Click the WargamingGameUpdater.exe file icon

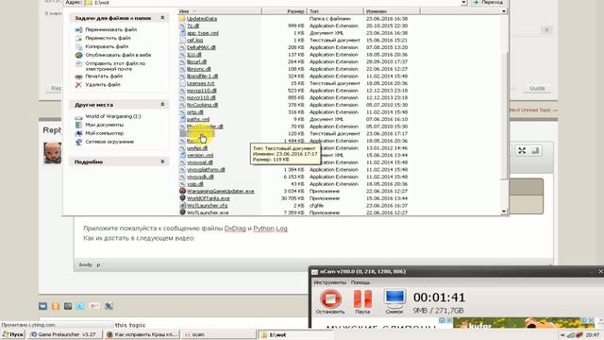tap(182, 191)
